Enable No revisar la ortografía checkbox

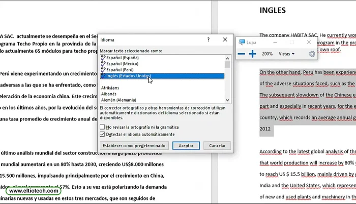coord(102,127)
